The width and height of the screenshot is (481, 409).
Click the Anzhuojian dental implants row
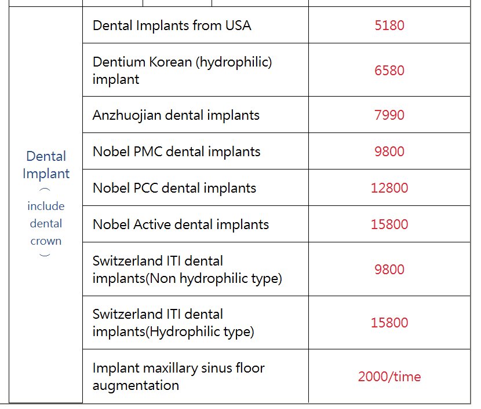[176, 115]
